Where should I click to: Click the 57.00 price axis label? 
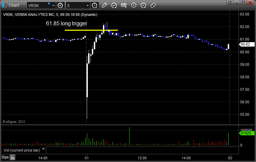(245, 89)
